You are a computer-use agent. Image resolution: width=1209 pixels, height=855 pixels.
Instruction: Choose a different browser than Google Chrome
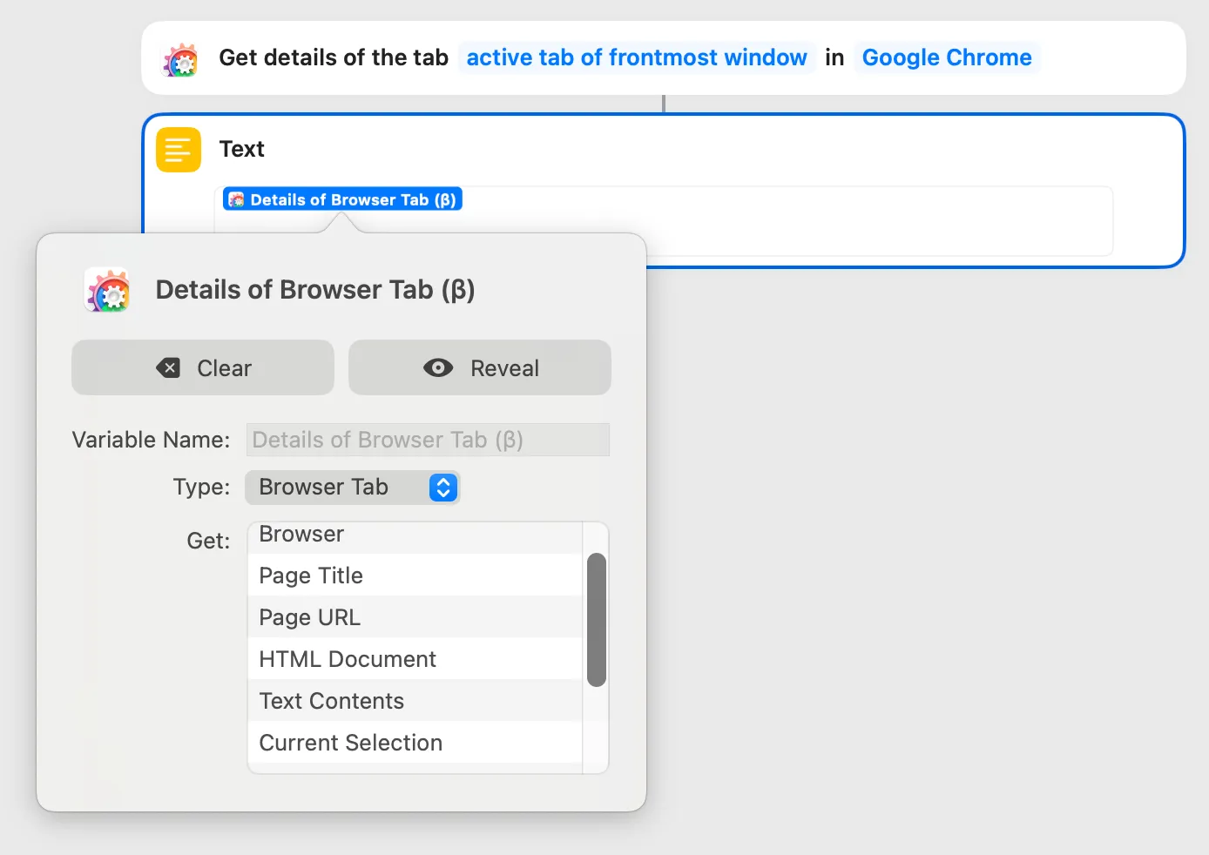pyautogui.click(x=947, y=57)
